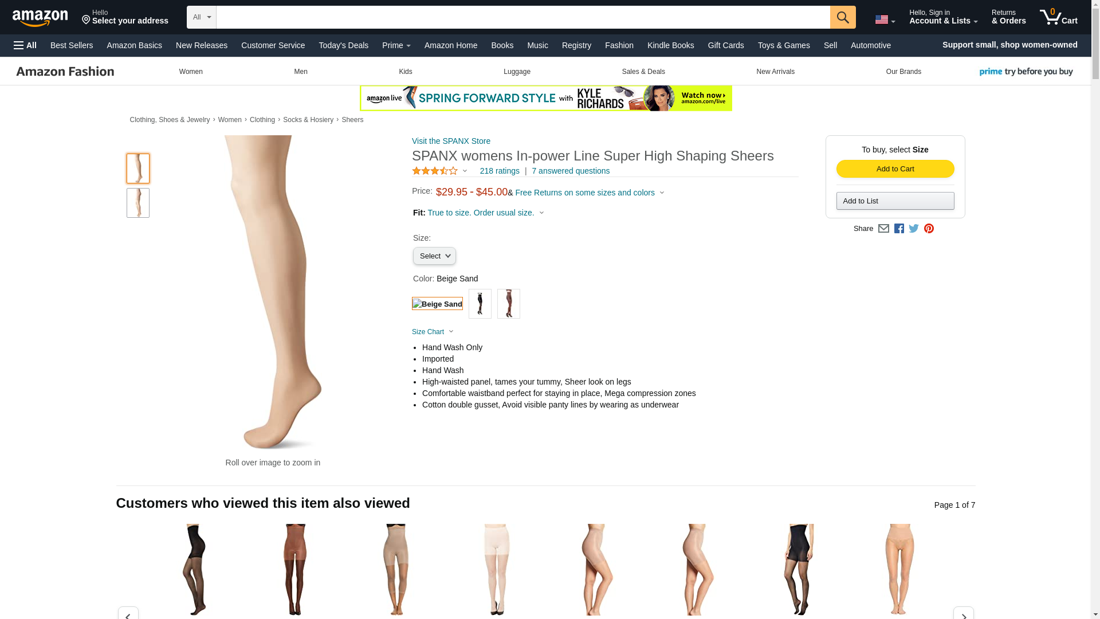Viewport: 1100px width, 619px height.
Task: Choose the black color swatch
Action: pyautogui.click(x=480, y=304)
